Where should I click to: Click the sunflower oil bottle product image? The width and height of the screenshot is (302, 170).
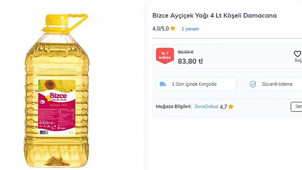tap(57, 91)
